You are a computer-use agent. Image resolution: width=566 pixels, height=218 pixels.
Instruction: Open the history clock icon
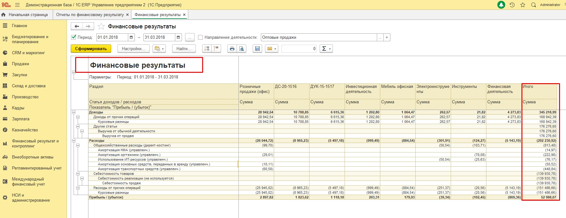tap(512, 5)
